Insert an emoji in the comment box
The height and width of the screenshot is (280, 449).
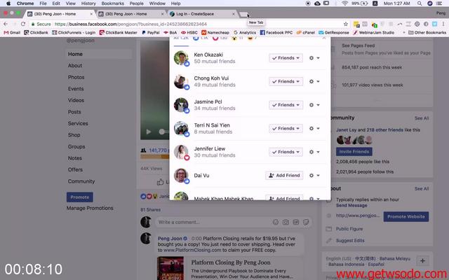click(276, 222)
